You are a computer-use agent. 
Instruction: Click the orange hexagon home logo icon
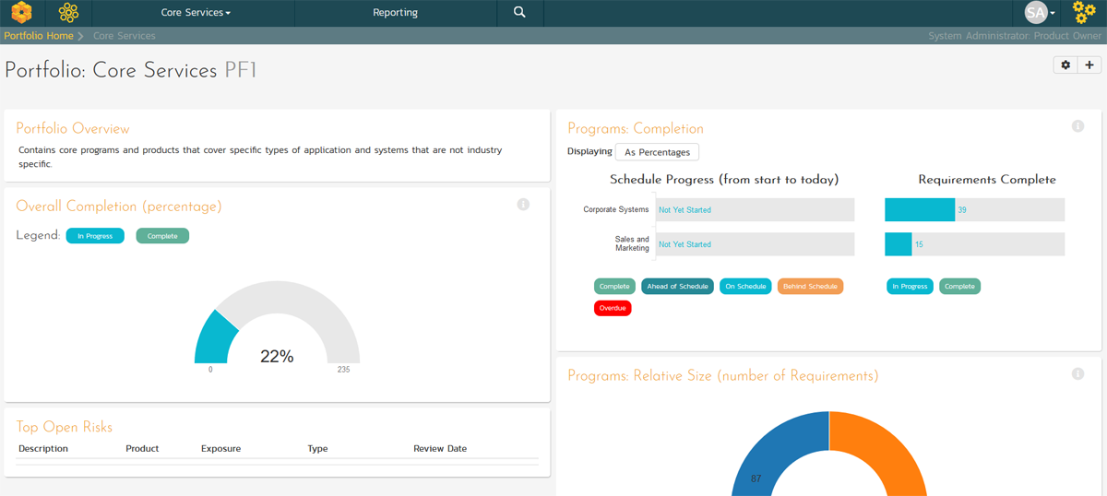point(21,13)
